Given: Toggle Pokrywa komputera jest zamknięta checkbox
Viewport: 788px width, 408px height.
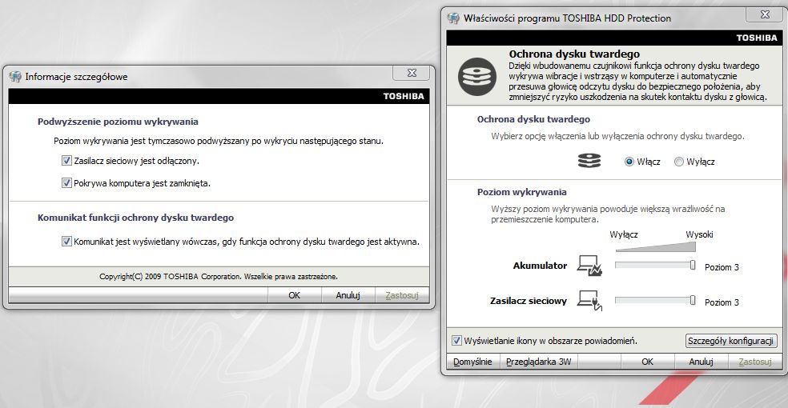Looking at the screenshot, I should pyautogui.click(x=66, y=182).
